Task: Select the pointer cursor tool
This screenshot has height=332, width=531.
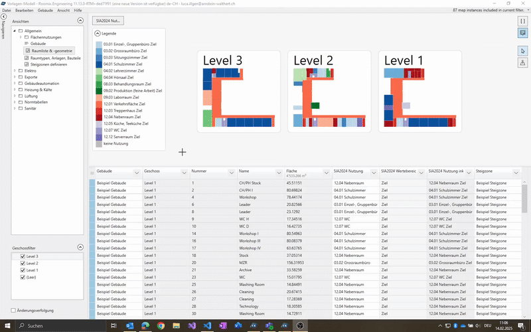Action: tap(522, 50)
